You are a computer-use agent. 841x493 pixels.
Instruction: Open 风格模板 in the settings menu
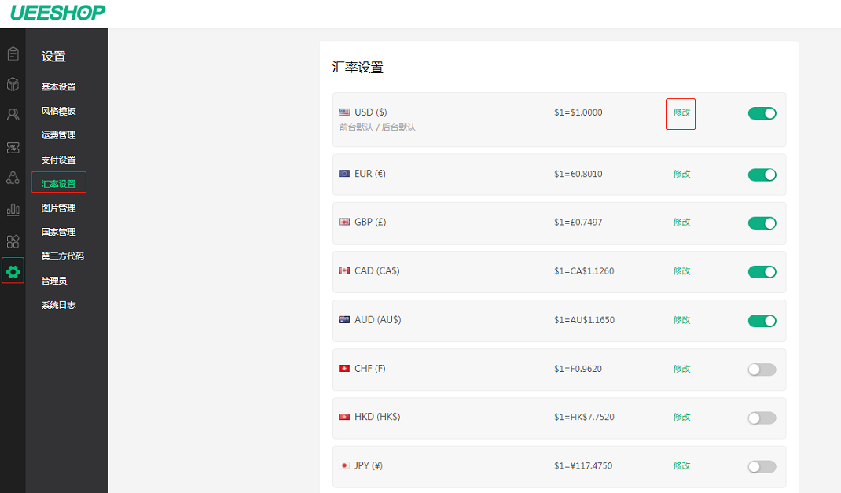(58, 111)
